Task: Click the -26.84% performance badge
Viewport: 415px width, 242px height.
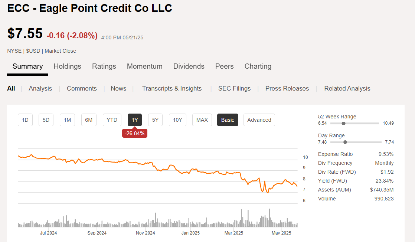Action: click(x=135, y=133)
